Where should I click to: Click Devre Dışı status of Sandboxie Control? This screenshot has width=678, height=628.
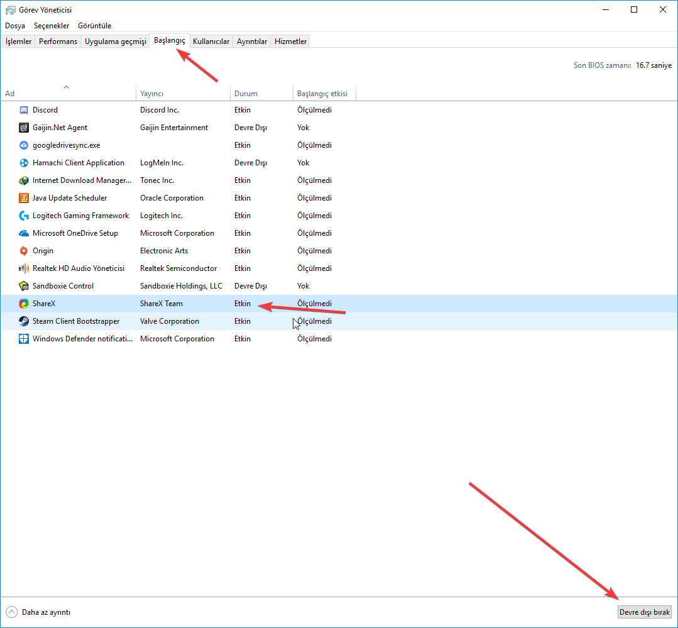[x=250, y=286]
